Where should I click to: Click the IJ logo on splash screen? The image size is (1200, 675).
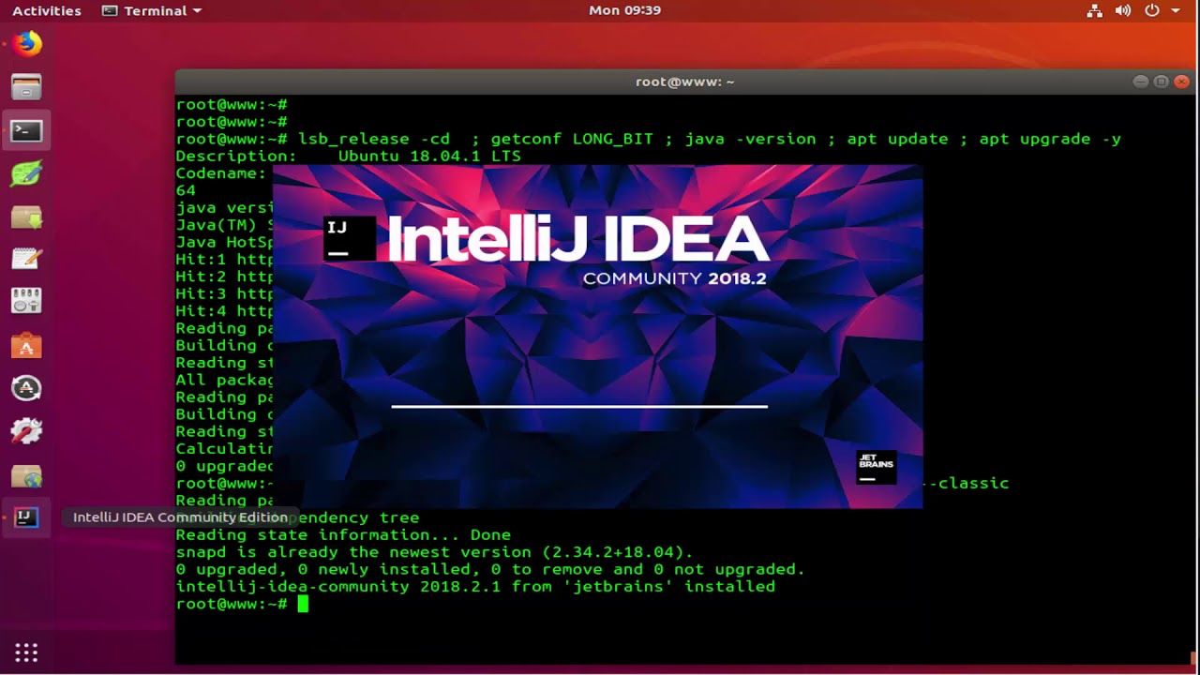coord(349,238)
